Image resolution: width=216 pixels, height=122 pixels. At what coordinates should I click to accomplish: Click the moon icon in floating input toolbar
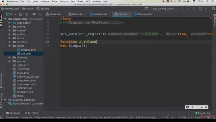click(x=201, y=107)
